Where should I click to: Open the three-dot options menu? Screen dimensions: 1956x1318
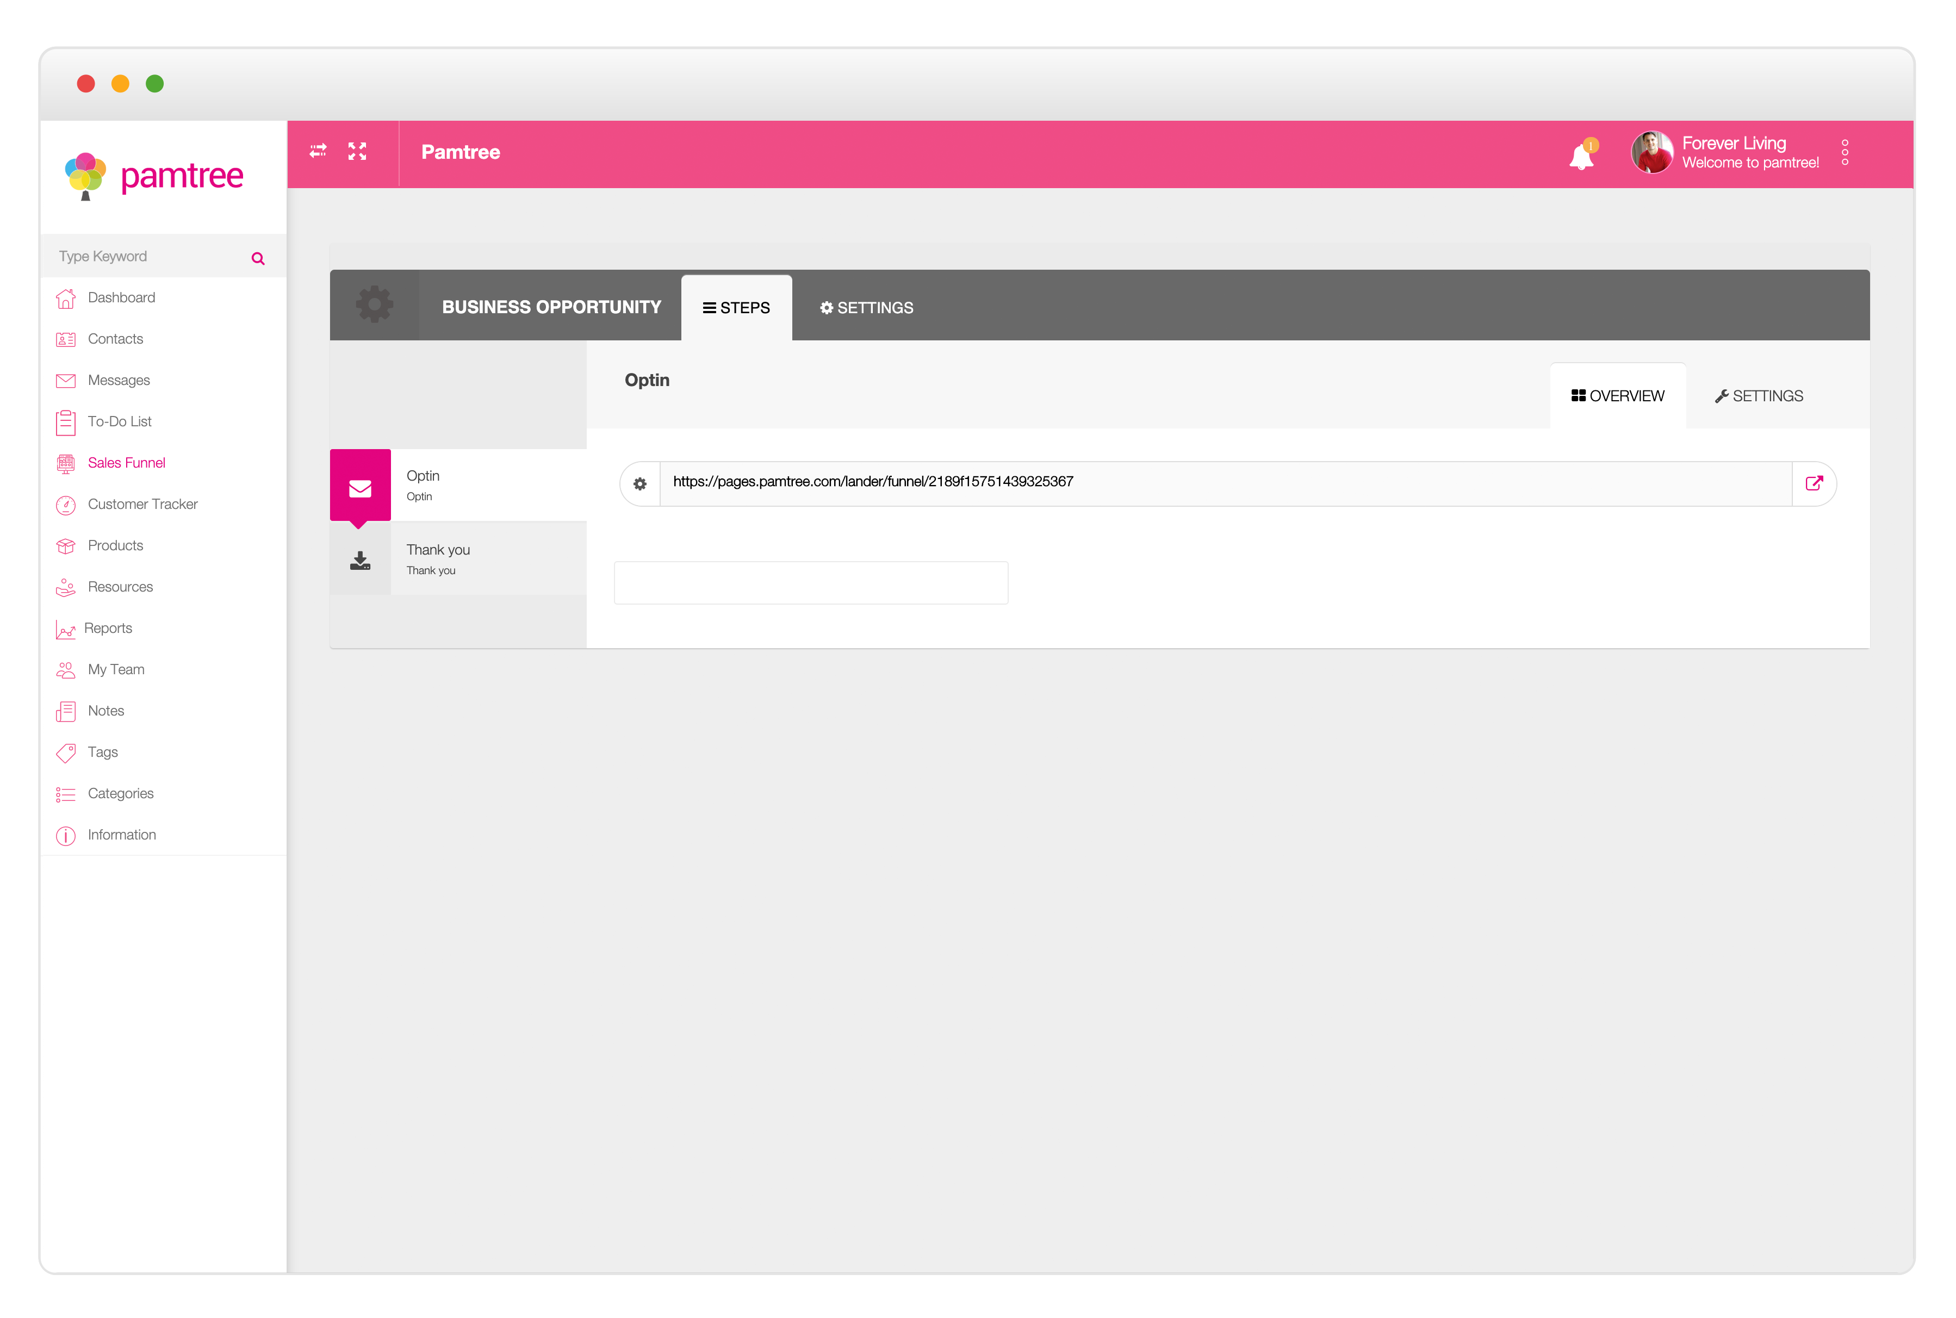(1845, 152)
